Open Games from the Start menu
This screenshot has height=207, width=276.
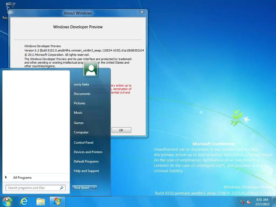(79, 123)
